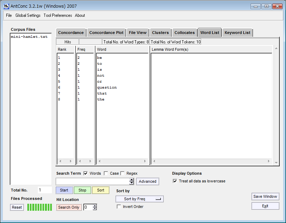
Task: Uncheck Treat all data as lowercase
Action: pyautogui.click(x=175, y=181)
